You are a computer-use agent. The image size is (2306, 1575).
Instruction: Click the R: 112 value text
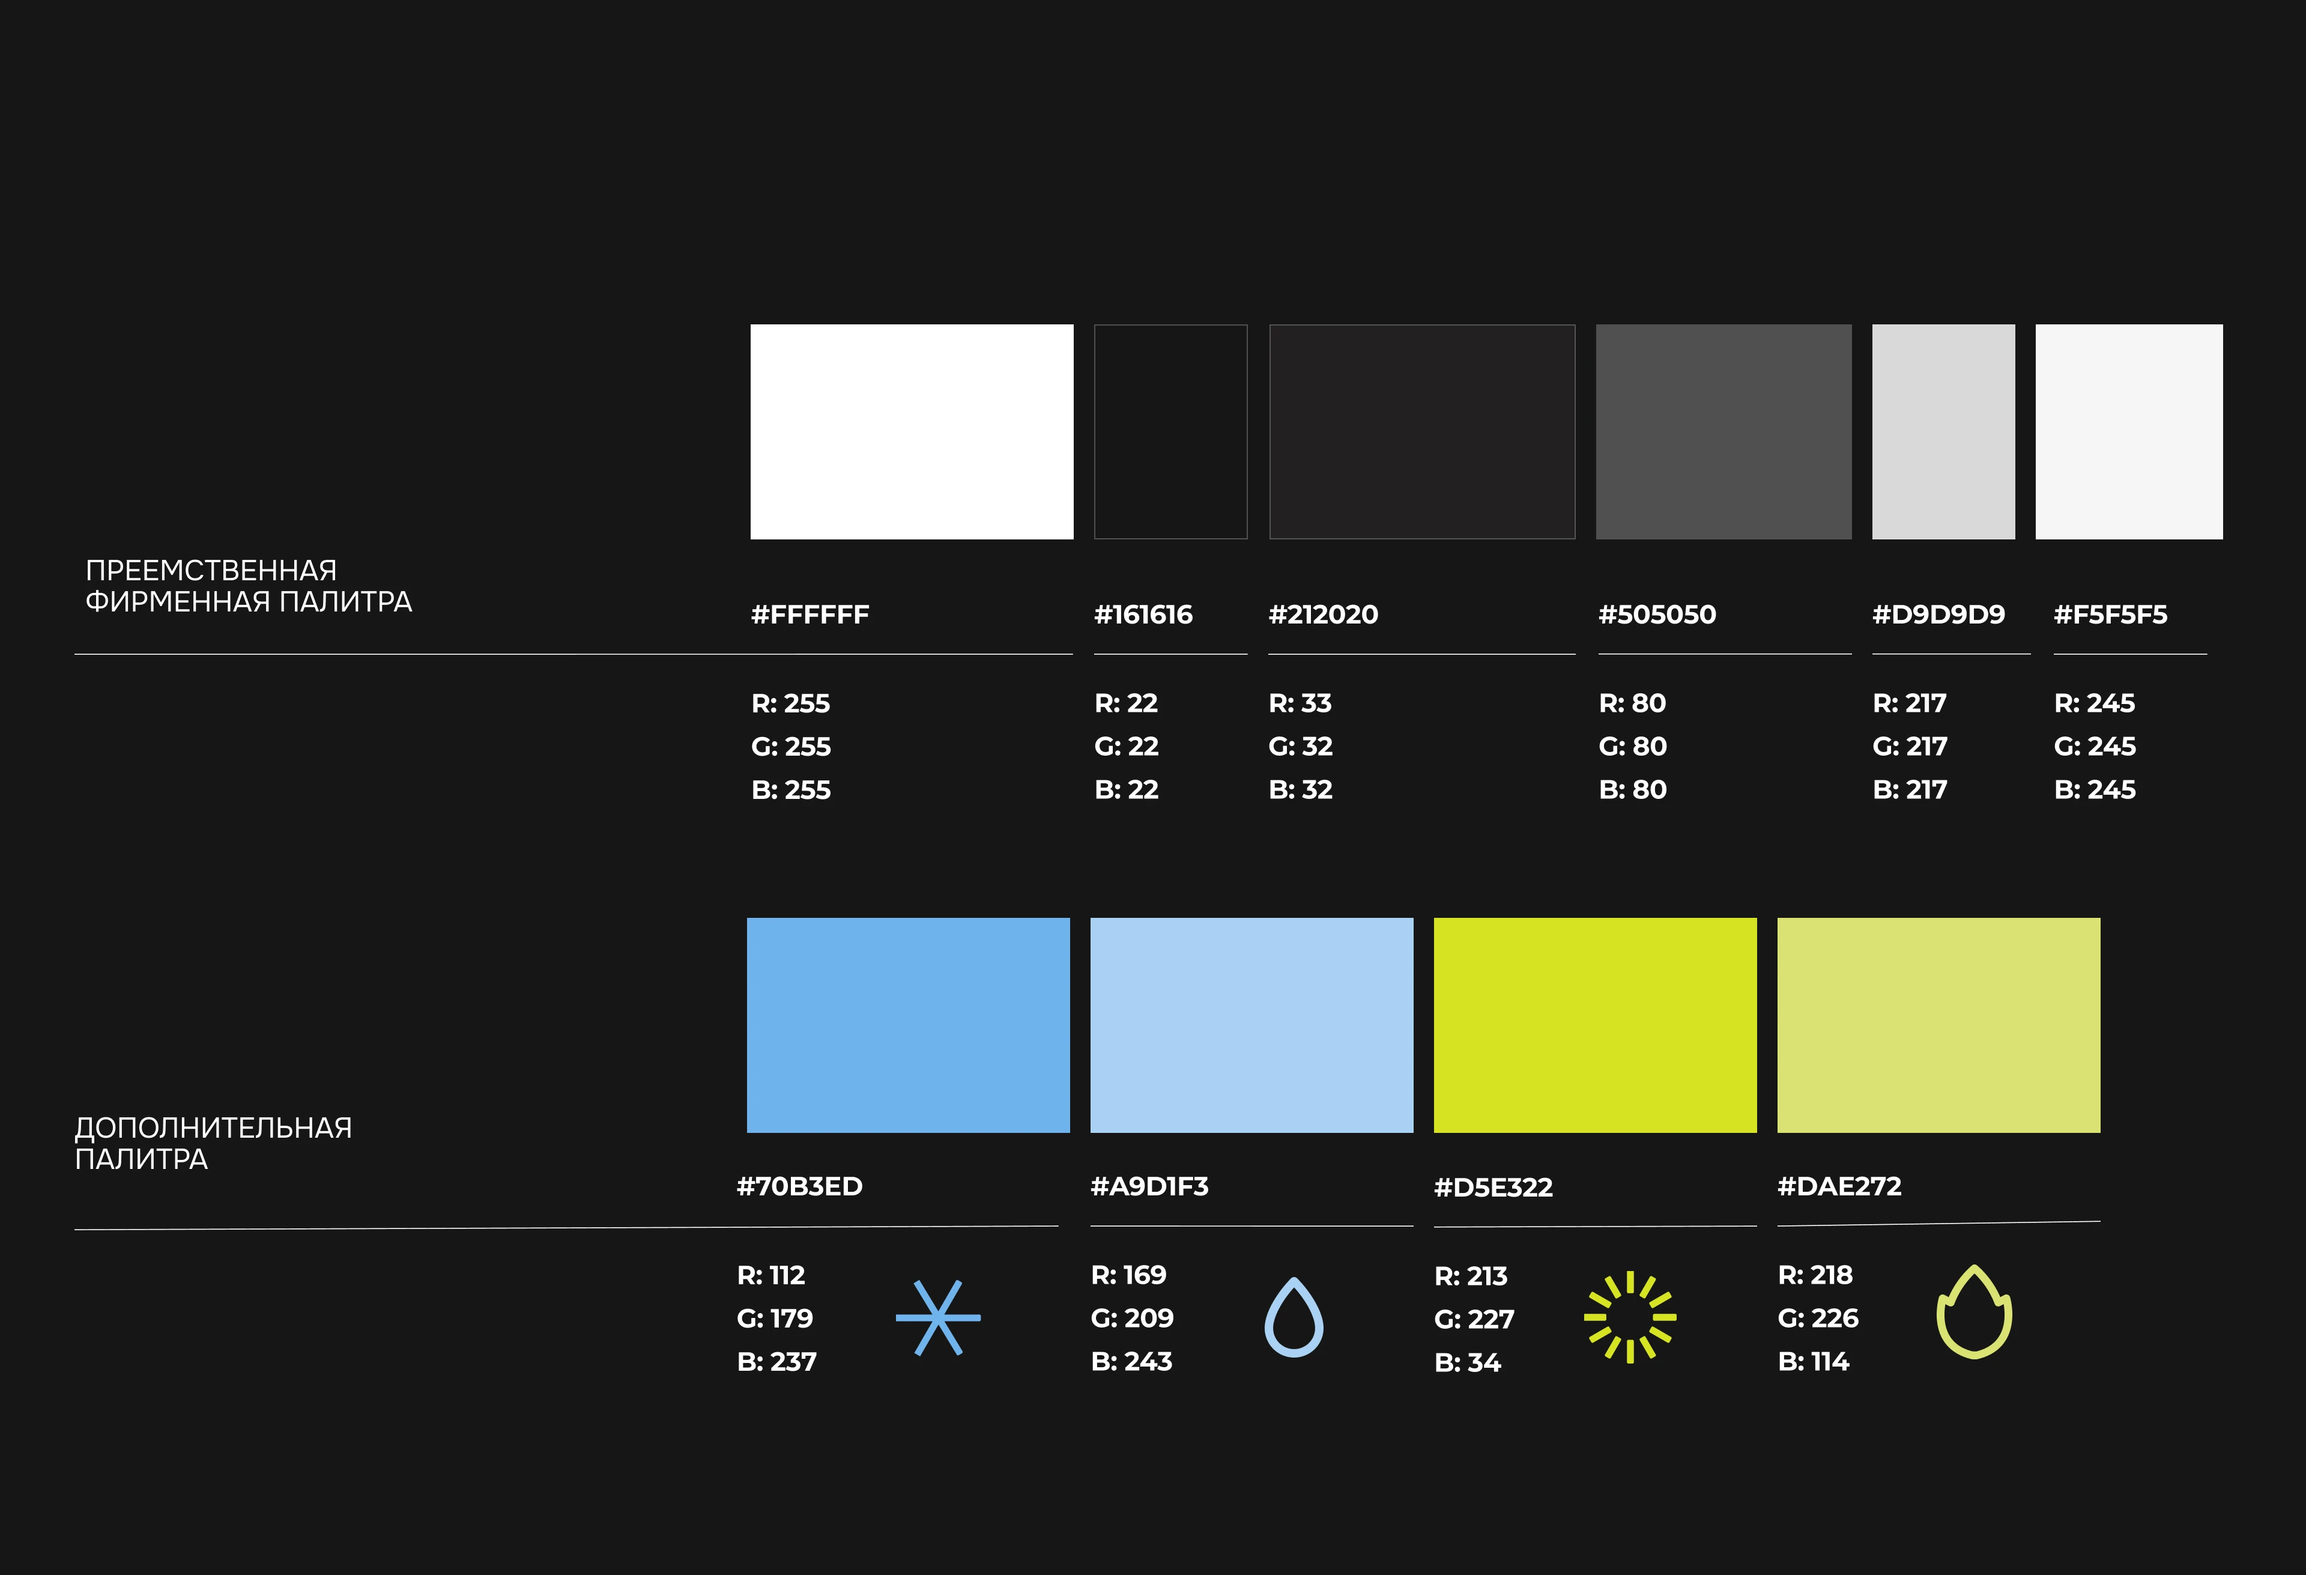(771, 1275)
